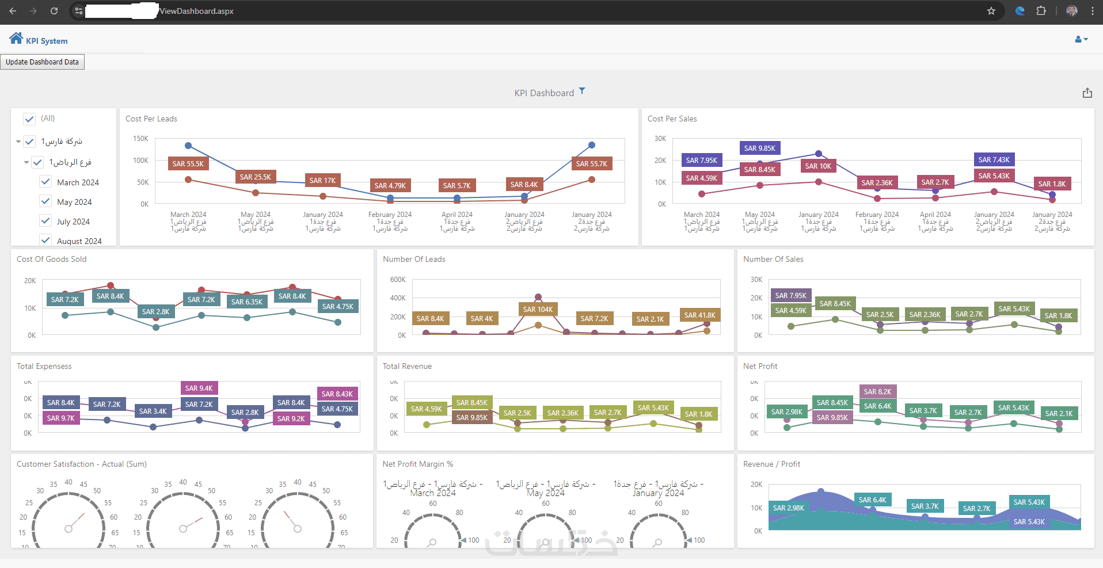1103x568 pixels.
Task: Open the browser extensions puzzle icon
Action: (1041, 11)
